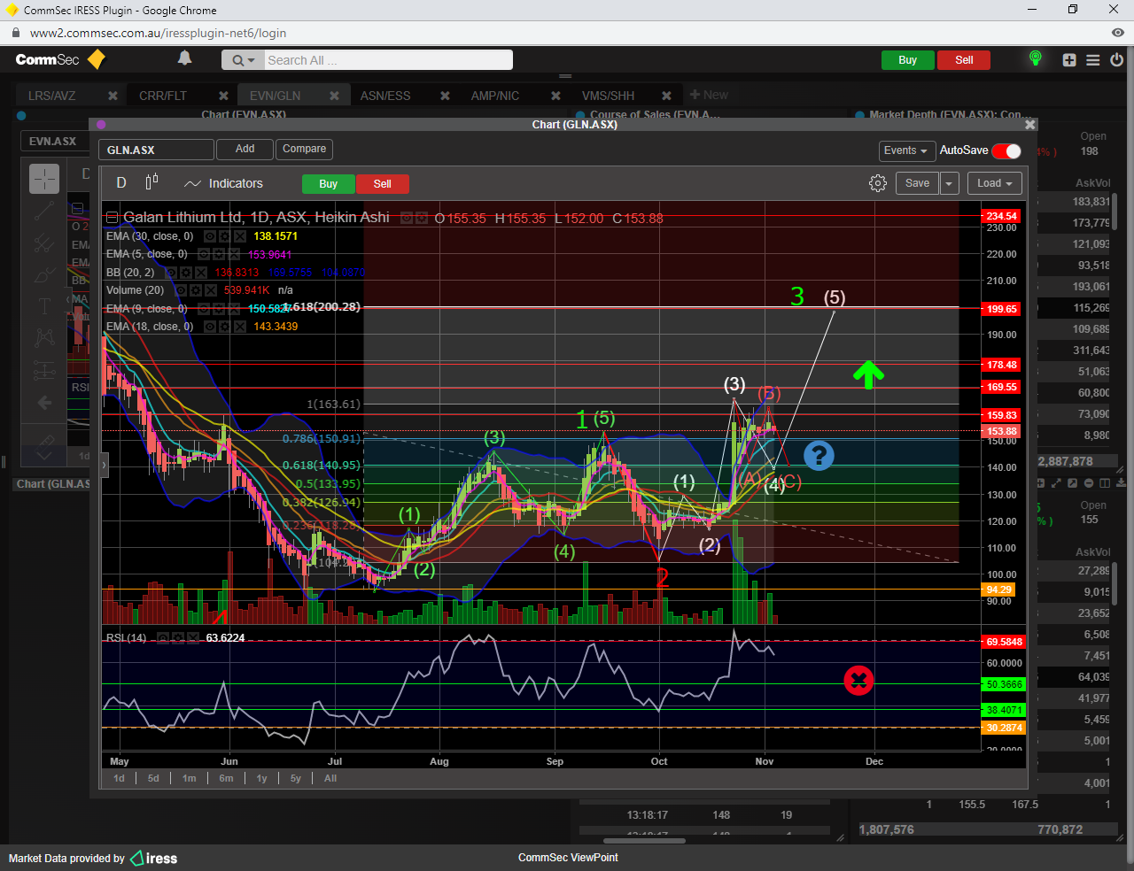Click the Indicators button
Image resolution: width=1134 pixels, height=871 pixels.
223,183
